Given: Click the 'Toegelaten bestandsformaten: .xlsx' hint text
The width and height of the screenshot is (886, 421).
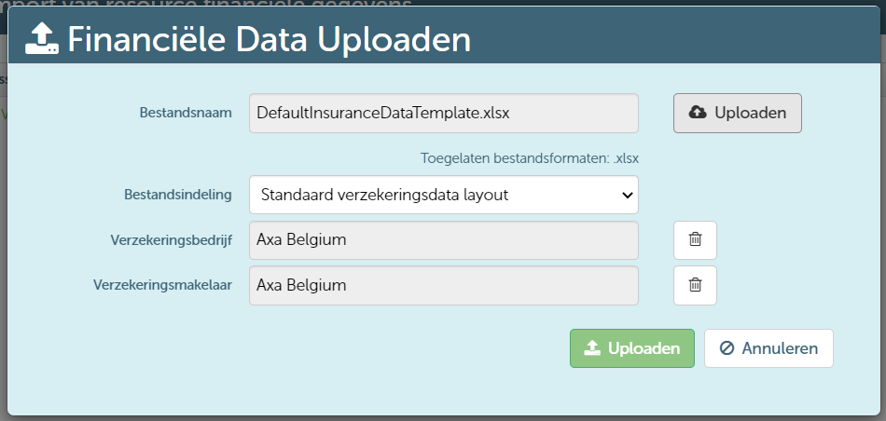Looking at the screenshot, I should [529, 158].
